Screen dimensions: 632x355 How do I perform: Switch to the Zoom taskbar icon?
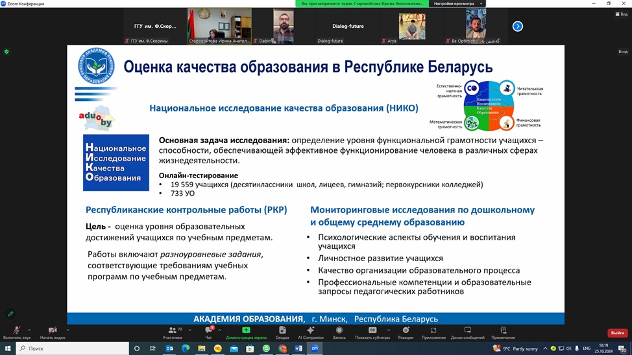coord(315,349)
